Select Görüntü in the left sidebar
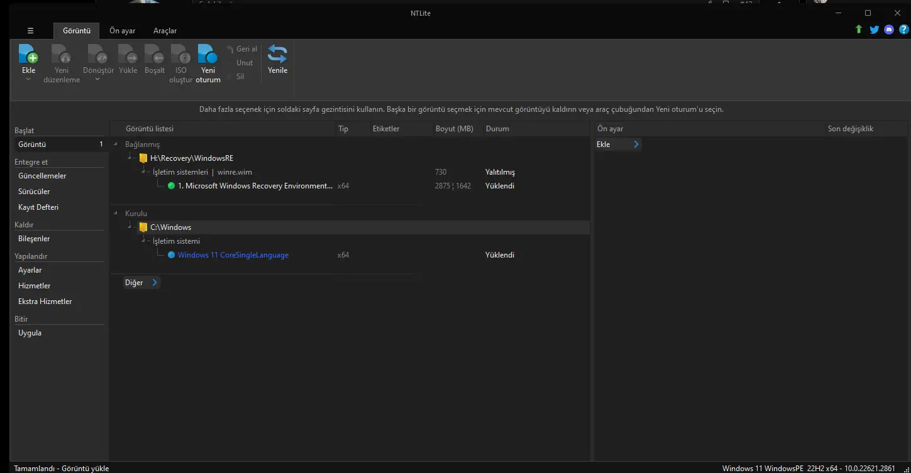911x473 pixels. [x=60, y=144]
